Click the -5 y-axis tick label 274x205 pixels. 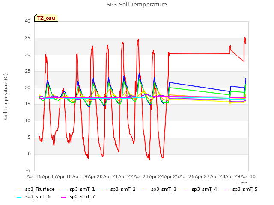pyautogui.click(x=28, y=170)
